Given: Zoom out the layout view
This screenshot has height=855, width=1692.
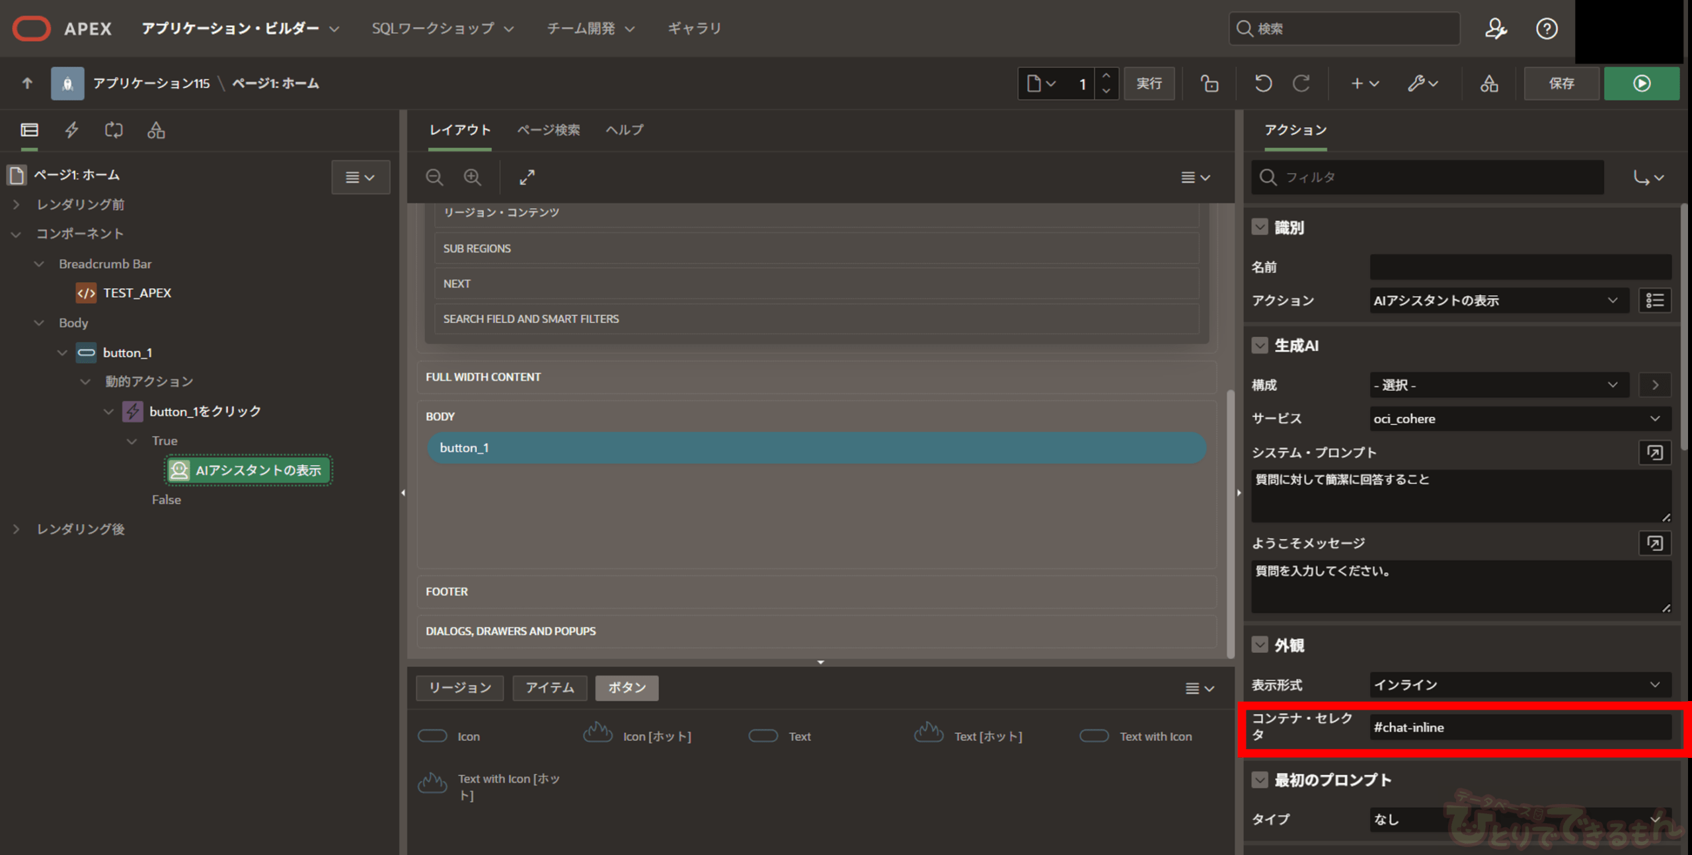Looking at the screenshot, I should [434, 177].
